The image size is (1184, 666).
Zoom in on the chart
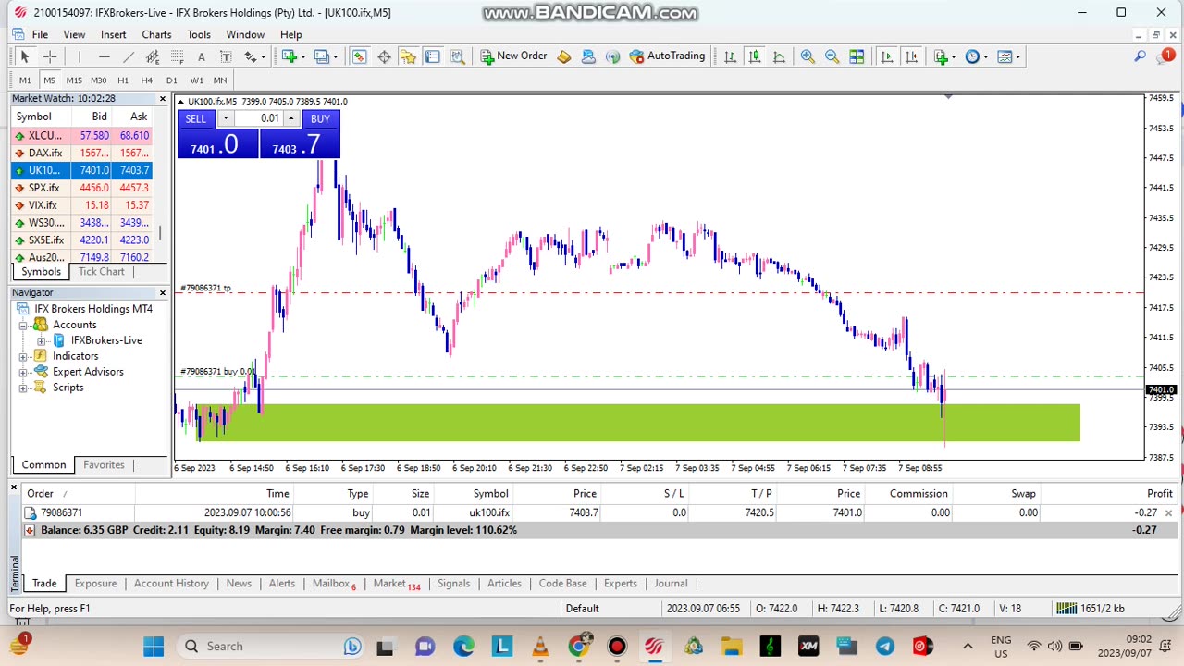[808, 56]
